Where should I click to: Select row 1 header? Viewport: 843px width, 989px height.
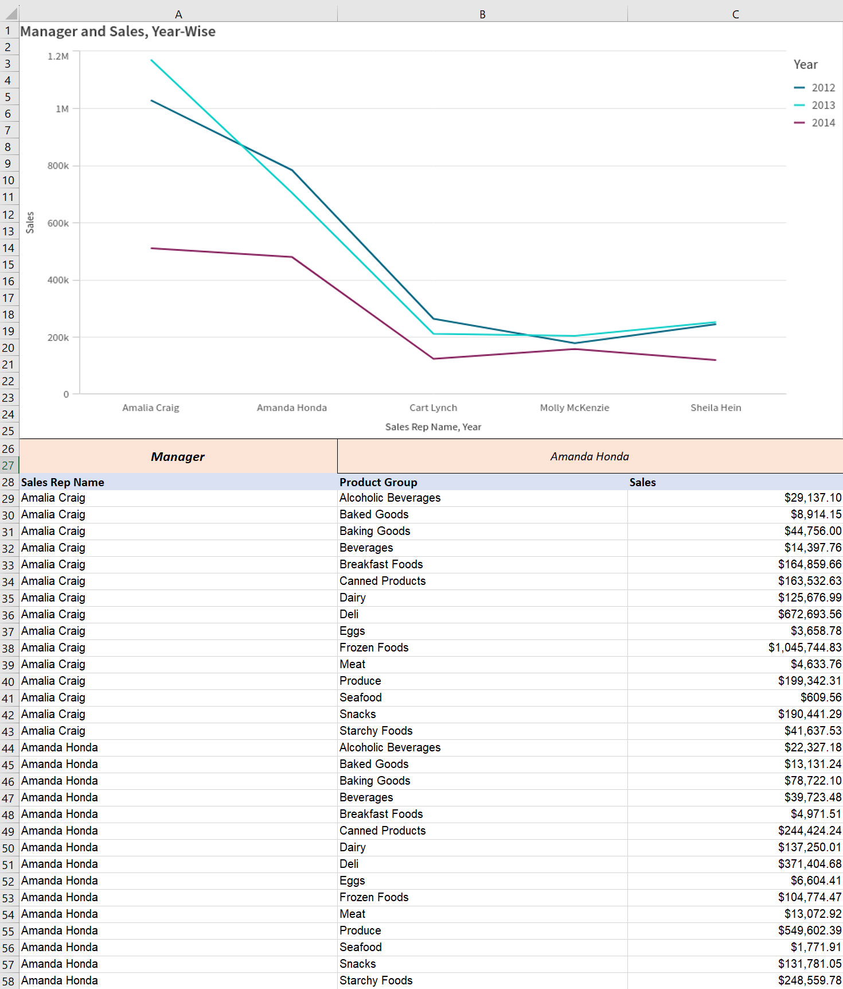pos(9,30)
